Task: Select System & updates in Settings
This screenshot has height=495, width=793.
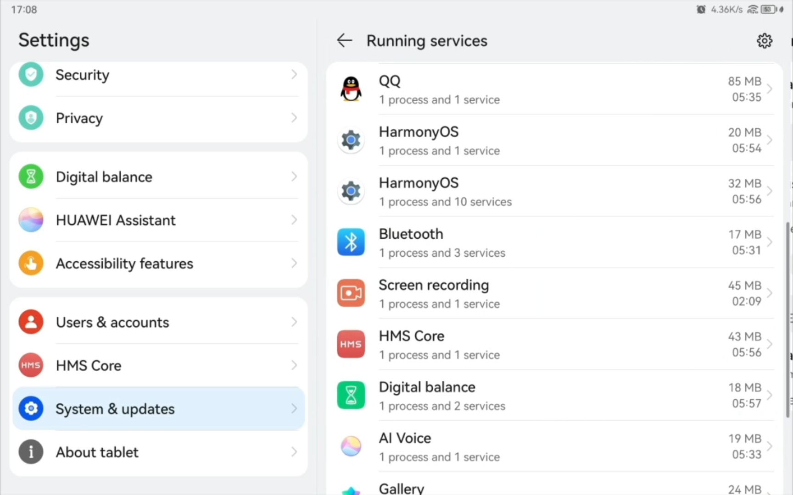Action: point(158,408)
